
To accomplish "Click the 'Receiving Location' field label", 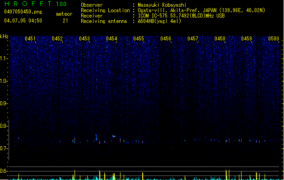I will [105, 10].
